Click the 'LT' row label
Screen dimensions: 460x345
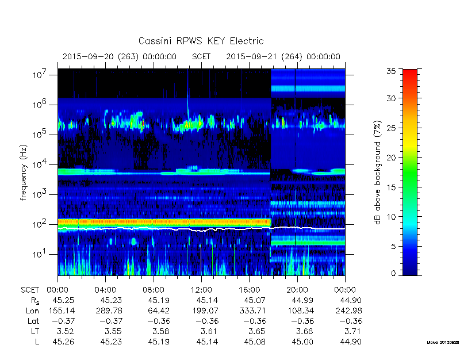point(35,331)
